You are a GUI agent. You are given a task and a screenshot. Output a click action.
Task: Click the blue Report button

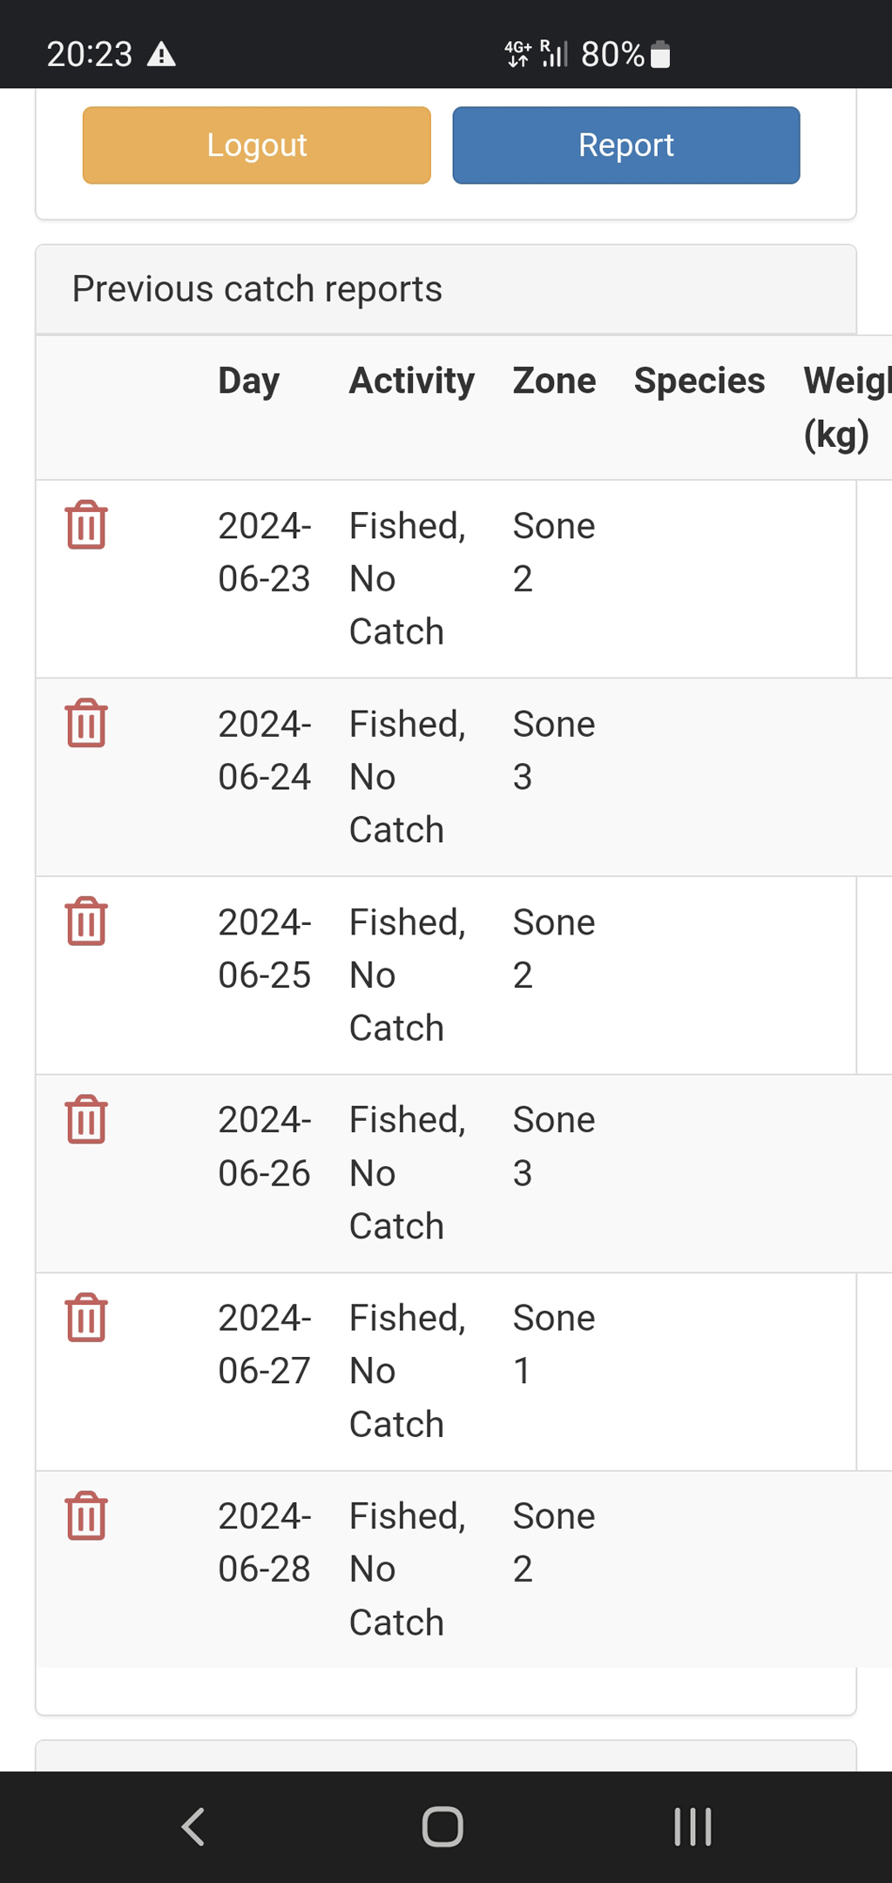coord(626,145)
